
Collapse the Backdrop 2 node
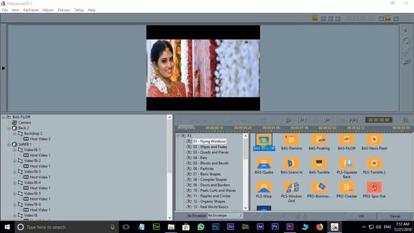[15, 133]
